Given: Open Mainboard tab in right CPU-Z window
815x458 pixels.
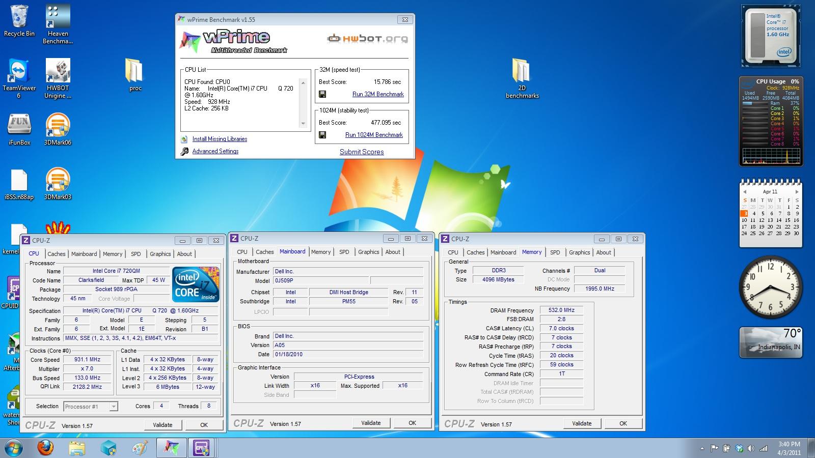Looking at the screenshot, I should click(503, 252).
